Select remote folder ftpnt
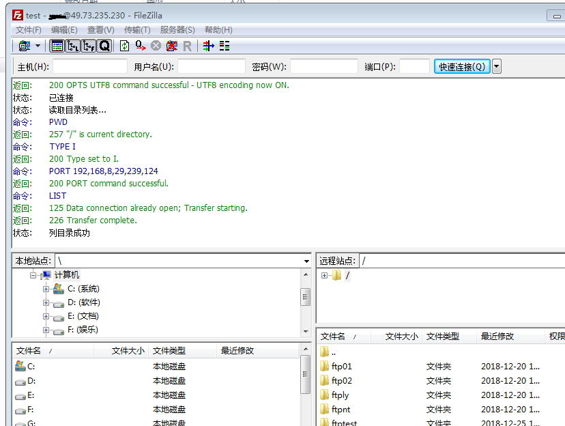Image resolution: width=565 pixels, height=426 pixels. click(441, 410)
